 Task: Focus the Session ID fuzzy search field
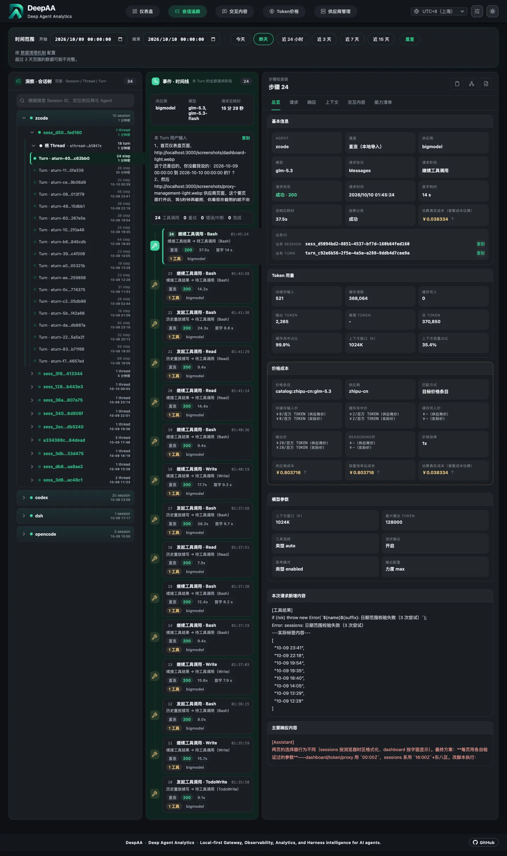click(x=75, y=101)
